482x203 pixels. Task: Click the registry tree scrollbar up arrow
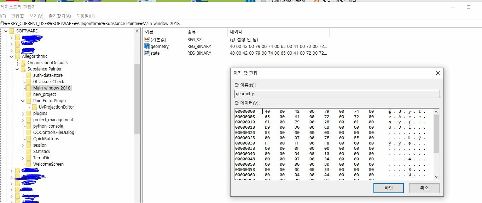(x=137, y=31)
